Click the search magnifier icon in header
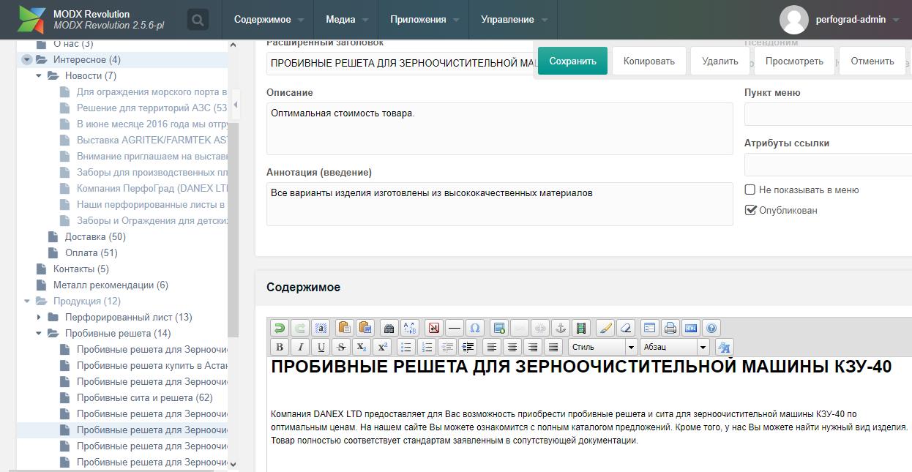 pyautogui.click(x=198, y=20)
